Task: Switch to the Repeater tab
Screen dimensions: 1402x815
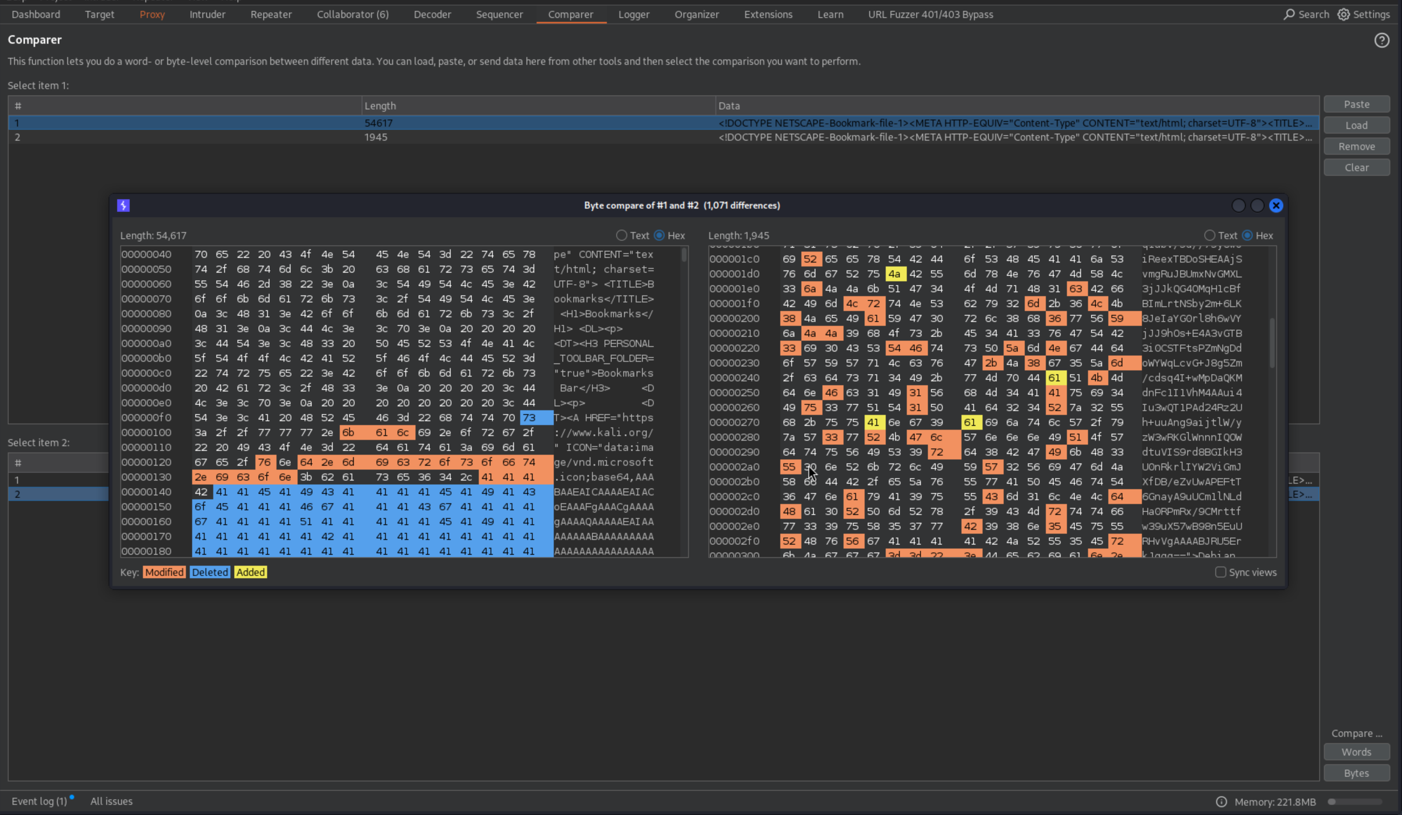Action: (x=271, y=14)
